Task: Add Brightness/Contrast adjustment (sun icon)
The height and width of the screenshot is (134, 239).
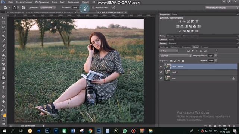Action: [x=180, y=22]
